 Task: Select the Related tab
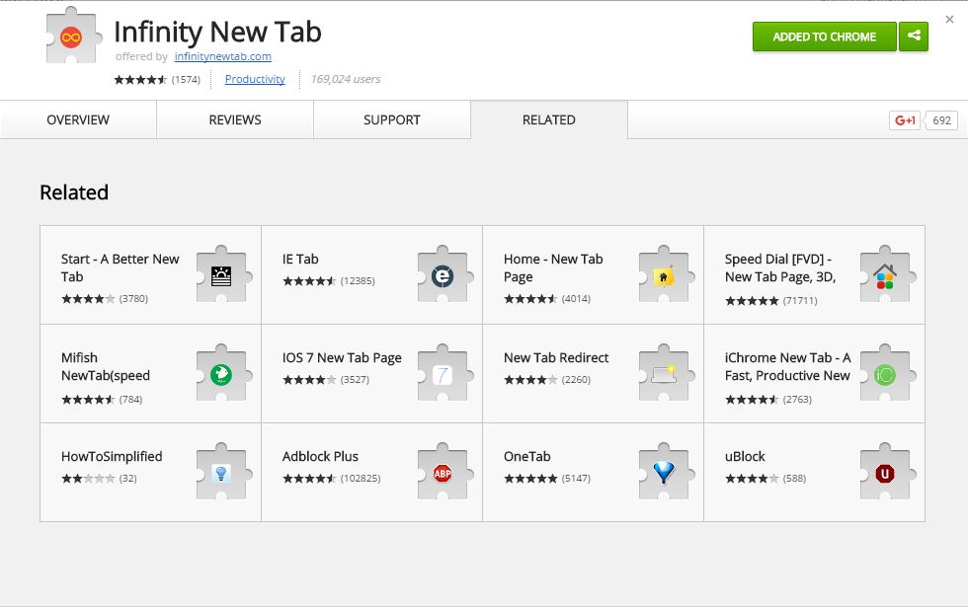coord(549,119)
